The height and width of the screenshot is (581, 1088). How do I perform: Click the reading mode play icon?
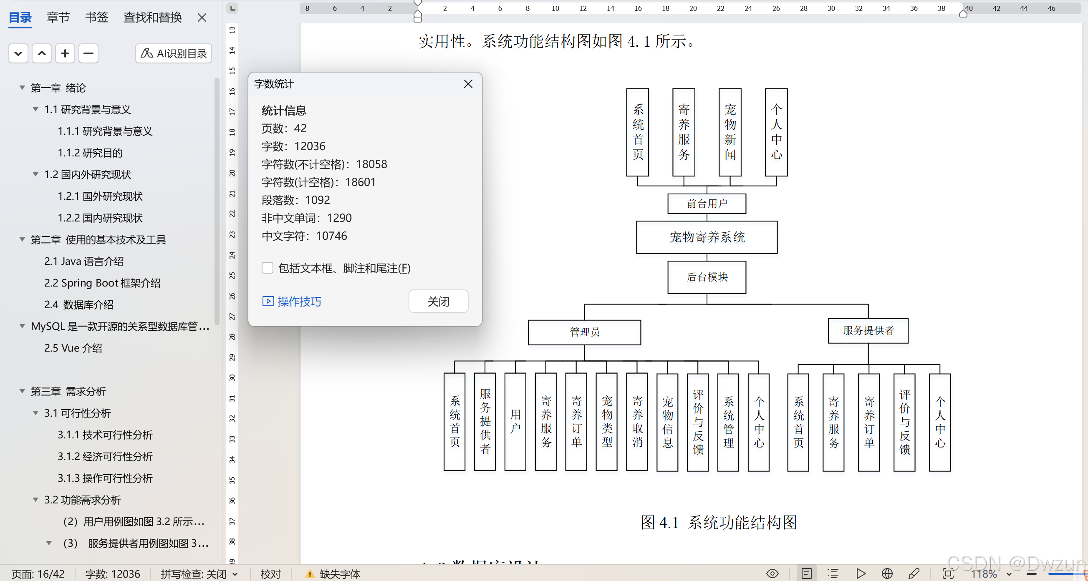click(861, 573)
